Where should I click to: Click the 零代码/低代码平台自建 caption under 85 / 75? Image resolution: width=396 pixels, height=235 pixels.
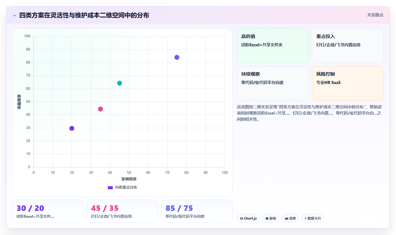(185, 216)
